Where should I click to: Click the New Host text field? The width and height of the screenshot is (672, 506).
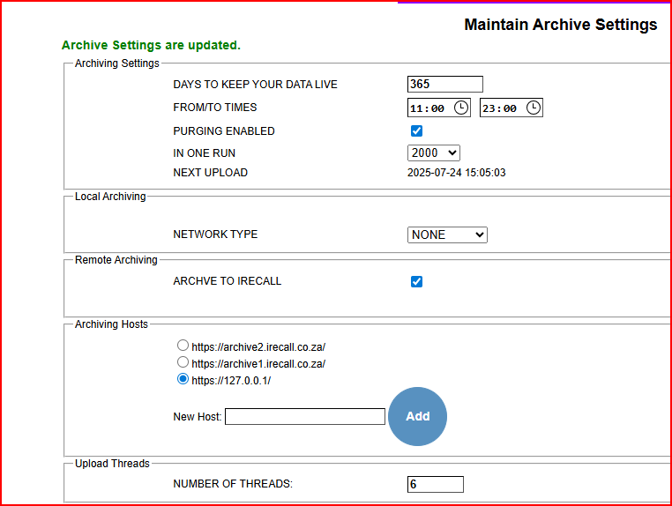(x=305, y=416)
